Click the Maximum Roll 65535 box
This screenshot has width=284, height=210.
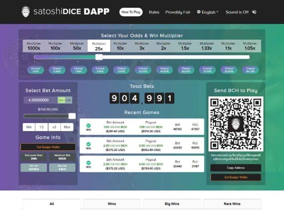click(62, 157)
